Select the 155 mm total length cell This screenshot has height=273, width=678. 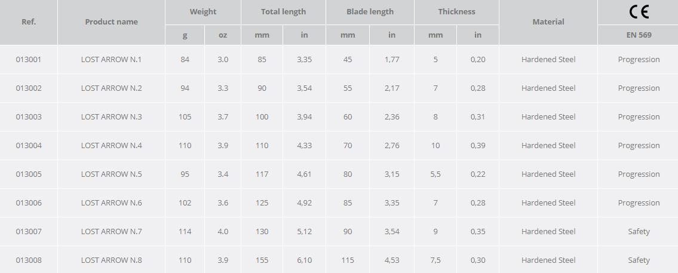(262, 260)
